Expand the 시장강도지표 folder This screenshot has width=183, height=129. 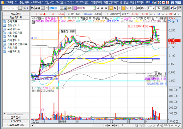click(13, 33)
